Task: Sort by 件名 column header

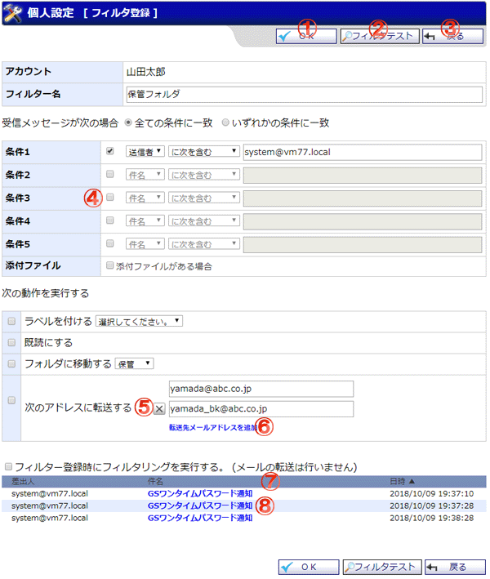Action: (x=155, y=481)
